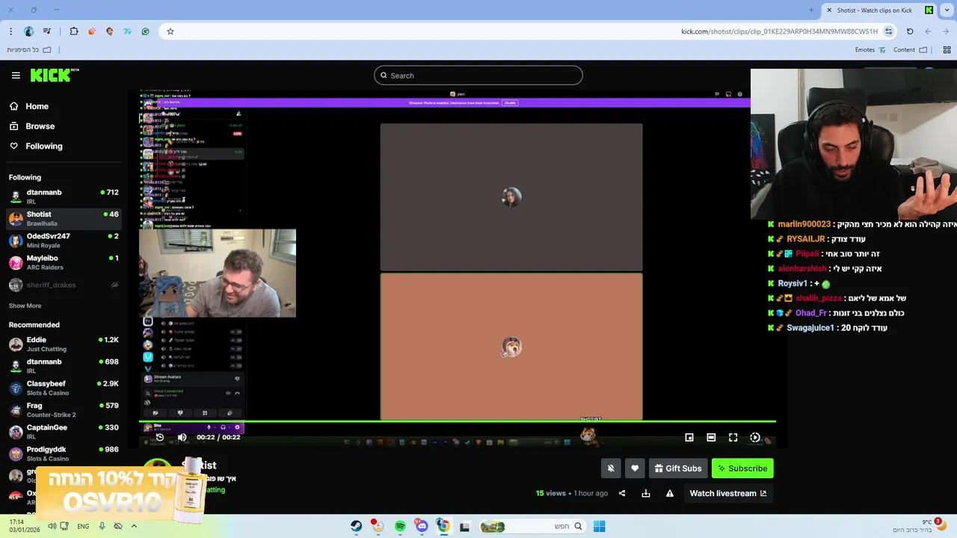
Task: Open taskbar volume control icon
Action: (52, 527)
